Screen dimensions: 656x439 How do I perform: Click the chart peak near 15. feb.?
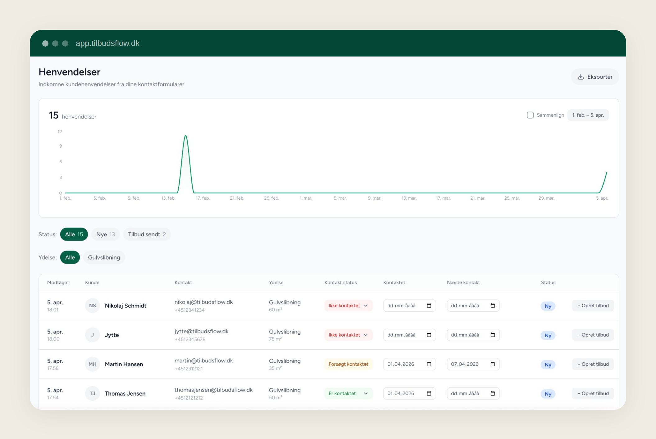click(185, 136)
